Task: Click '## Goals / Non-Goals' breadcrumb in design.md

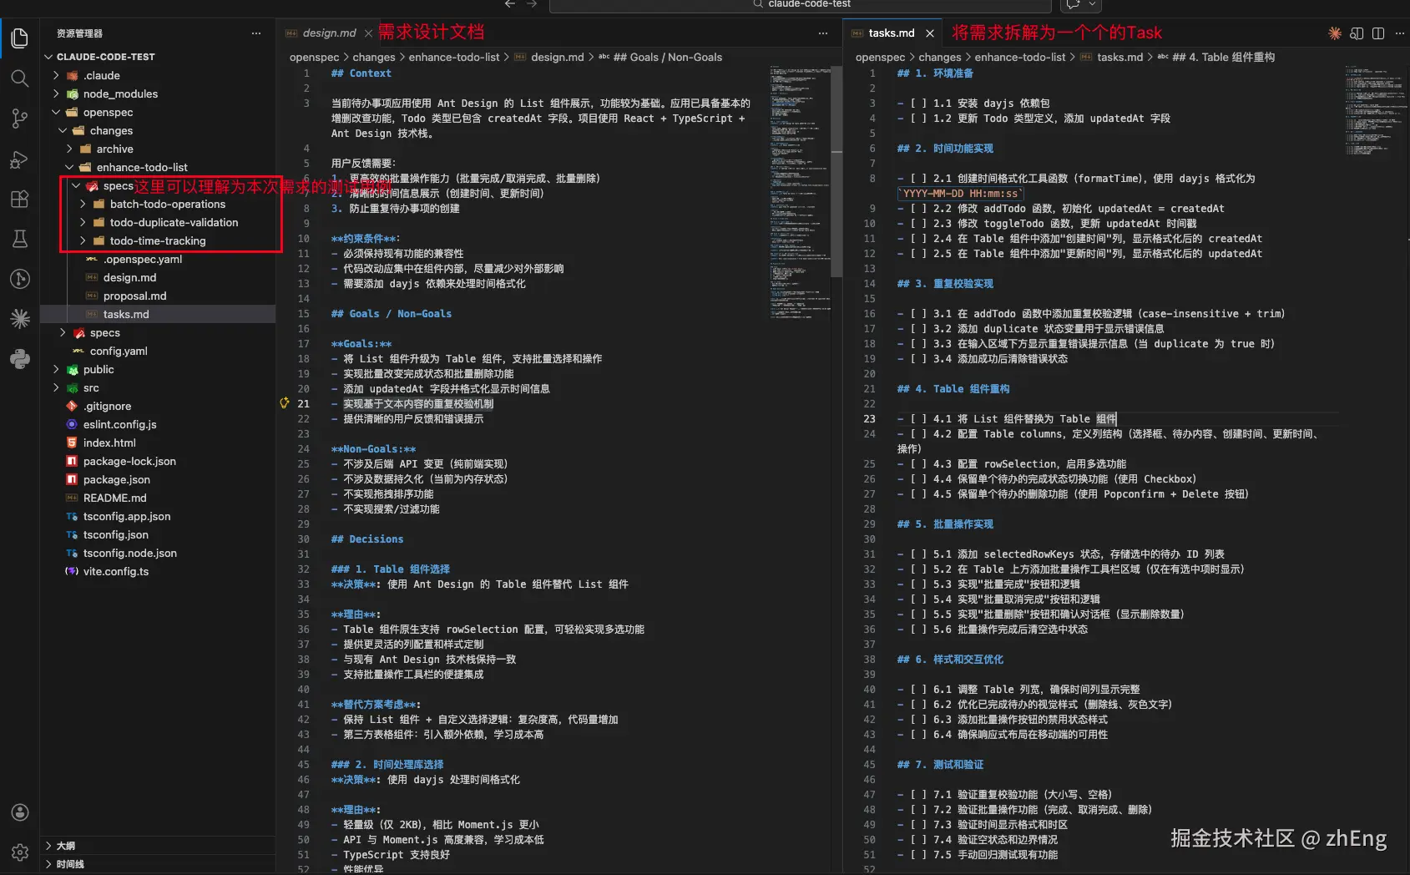Action: click(x=667, y=57)
